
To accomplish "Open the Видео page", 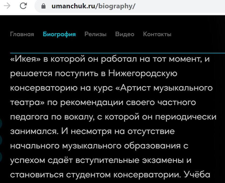I will point(125,34).
